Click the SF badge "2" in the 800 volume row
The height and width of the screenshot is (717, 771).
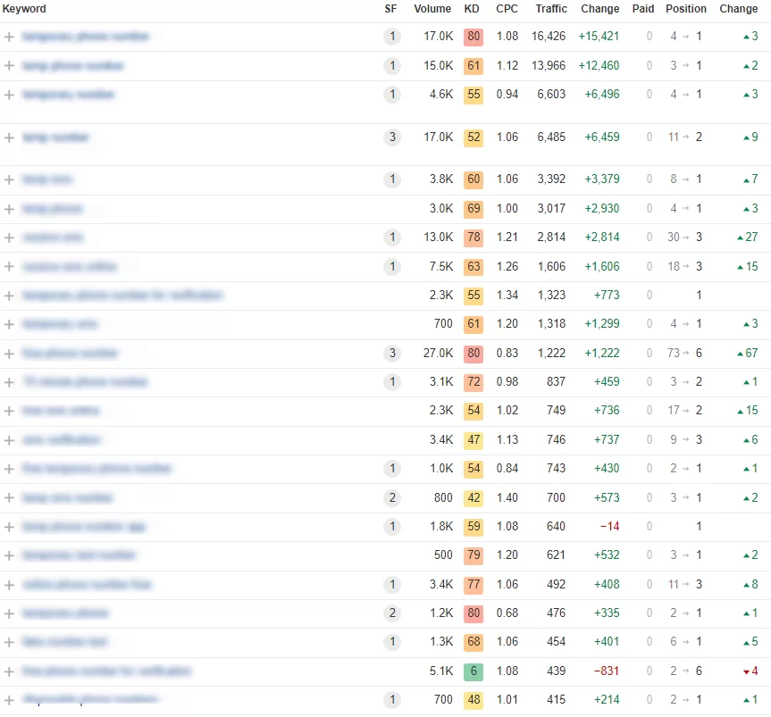tap(391, 498)
